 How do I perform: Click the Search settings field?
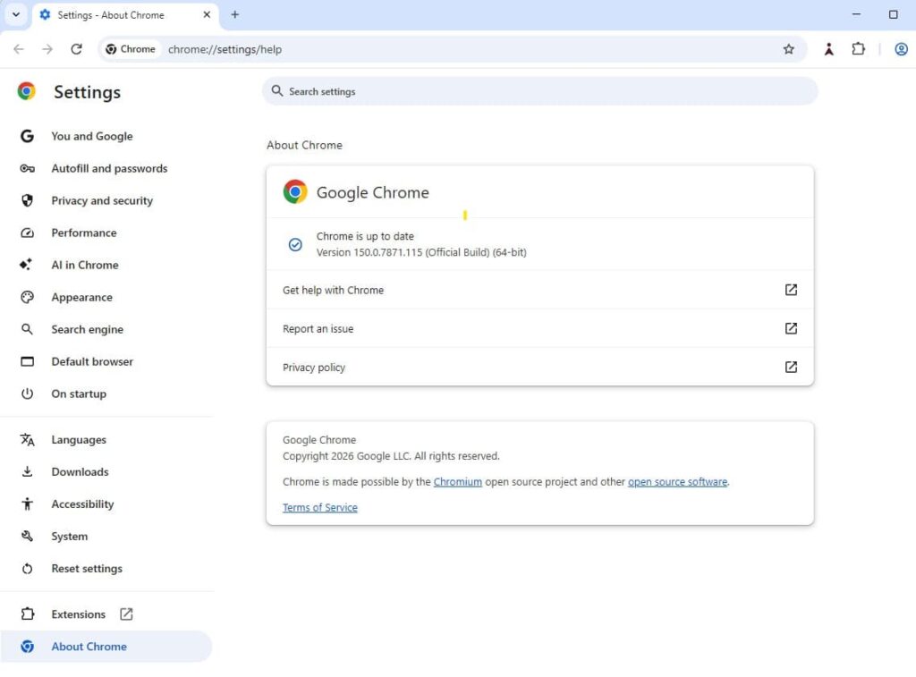click(x=539, y=91)
